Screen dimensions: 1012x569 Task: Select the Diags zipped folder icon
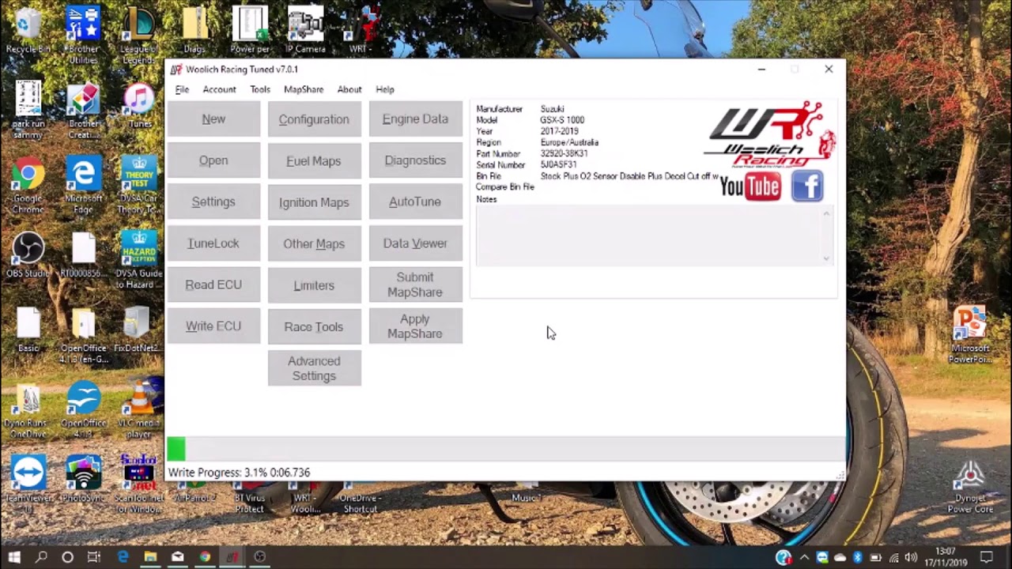tap(194, 31)
